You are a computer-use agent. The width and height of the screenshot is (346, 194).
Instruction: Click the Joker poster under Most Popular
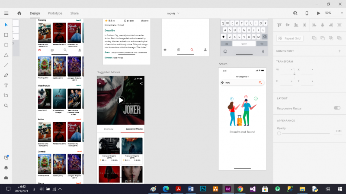point(45,99)
